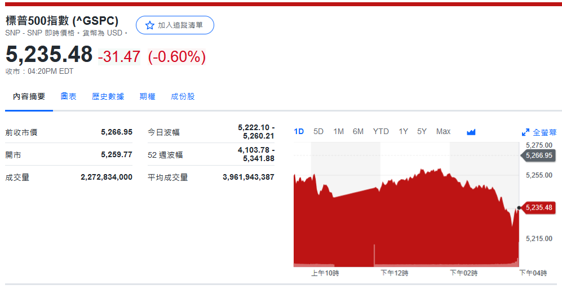Click the 5,266.95 previous close chart label
562x289 pixels.
point(539,155)
